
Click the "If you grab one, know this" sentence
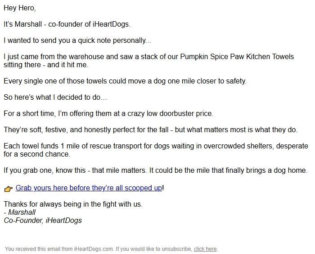click(x=155, y=171)
